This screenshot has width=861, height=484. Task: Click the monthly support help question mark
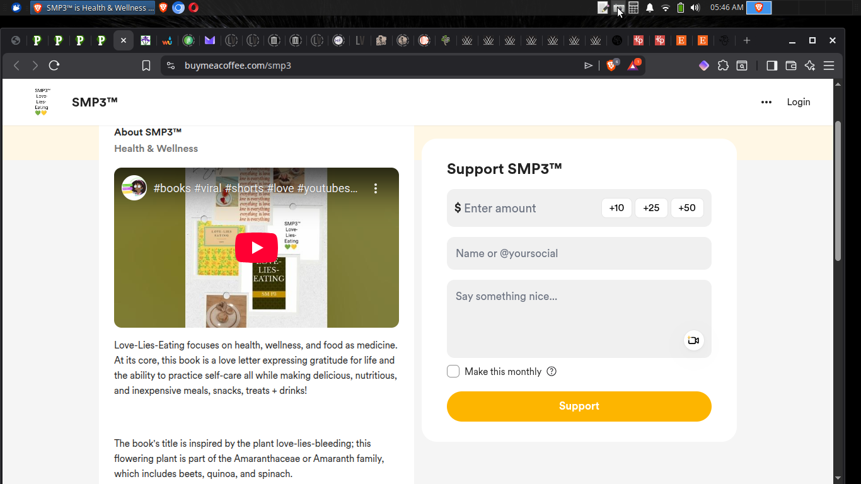(552, 371)
